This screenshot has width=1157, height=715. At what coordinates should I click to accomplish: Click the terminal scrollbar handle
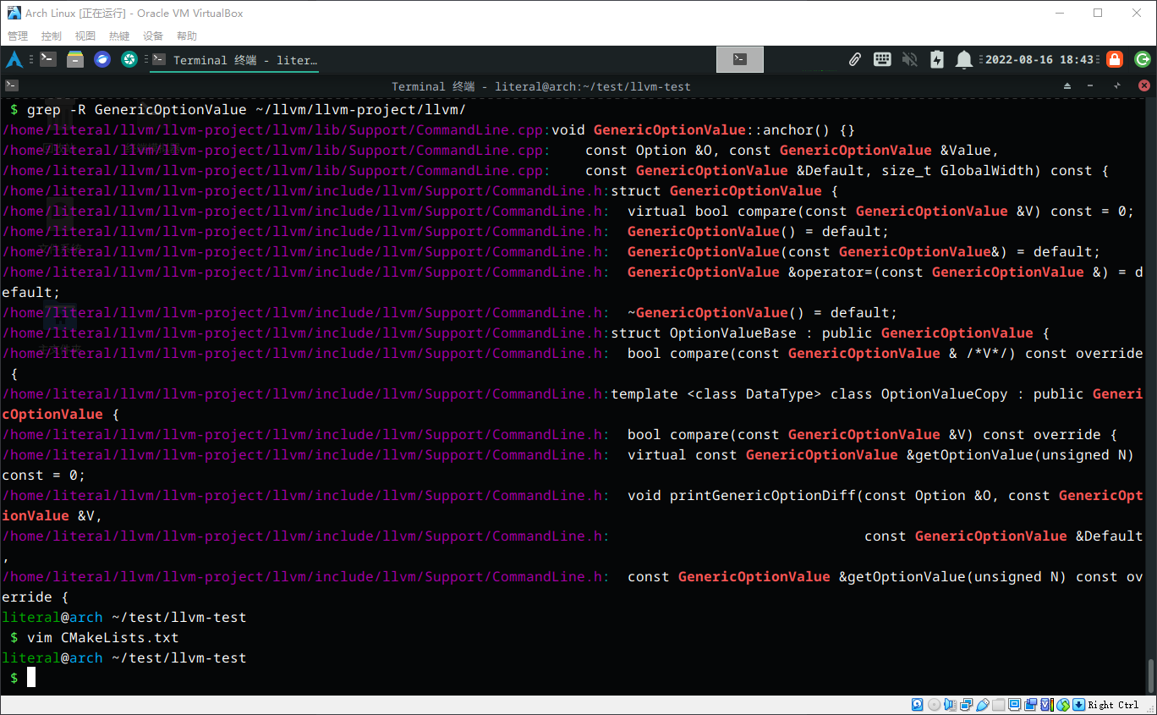click(x=1150, y=674)
